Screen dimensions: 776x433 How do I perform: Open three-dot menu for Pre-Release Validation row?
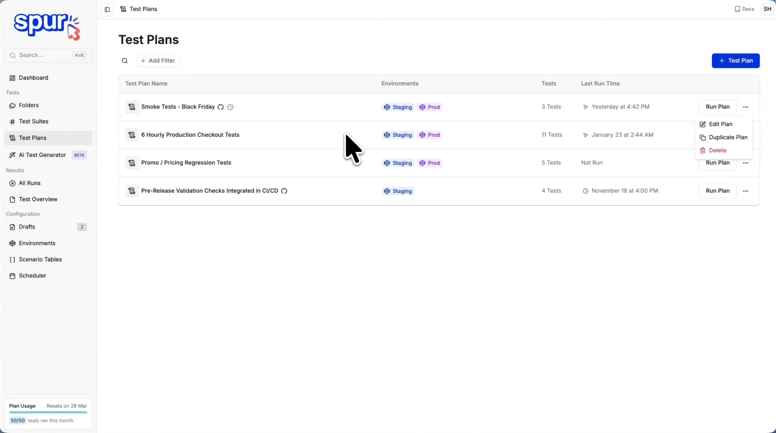click(746, 191)
